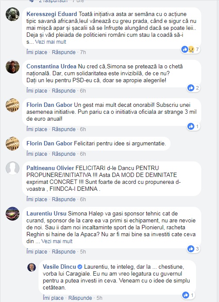Like Vasile Dîncu's reply via Îmi place

[53, 298]
